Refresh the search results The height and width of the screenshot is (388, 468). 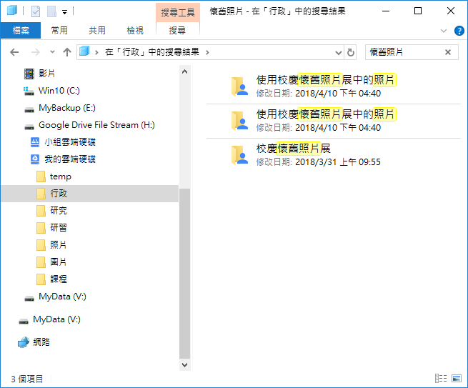coord(350,53)
